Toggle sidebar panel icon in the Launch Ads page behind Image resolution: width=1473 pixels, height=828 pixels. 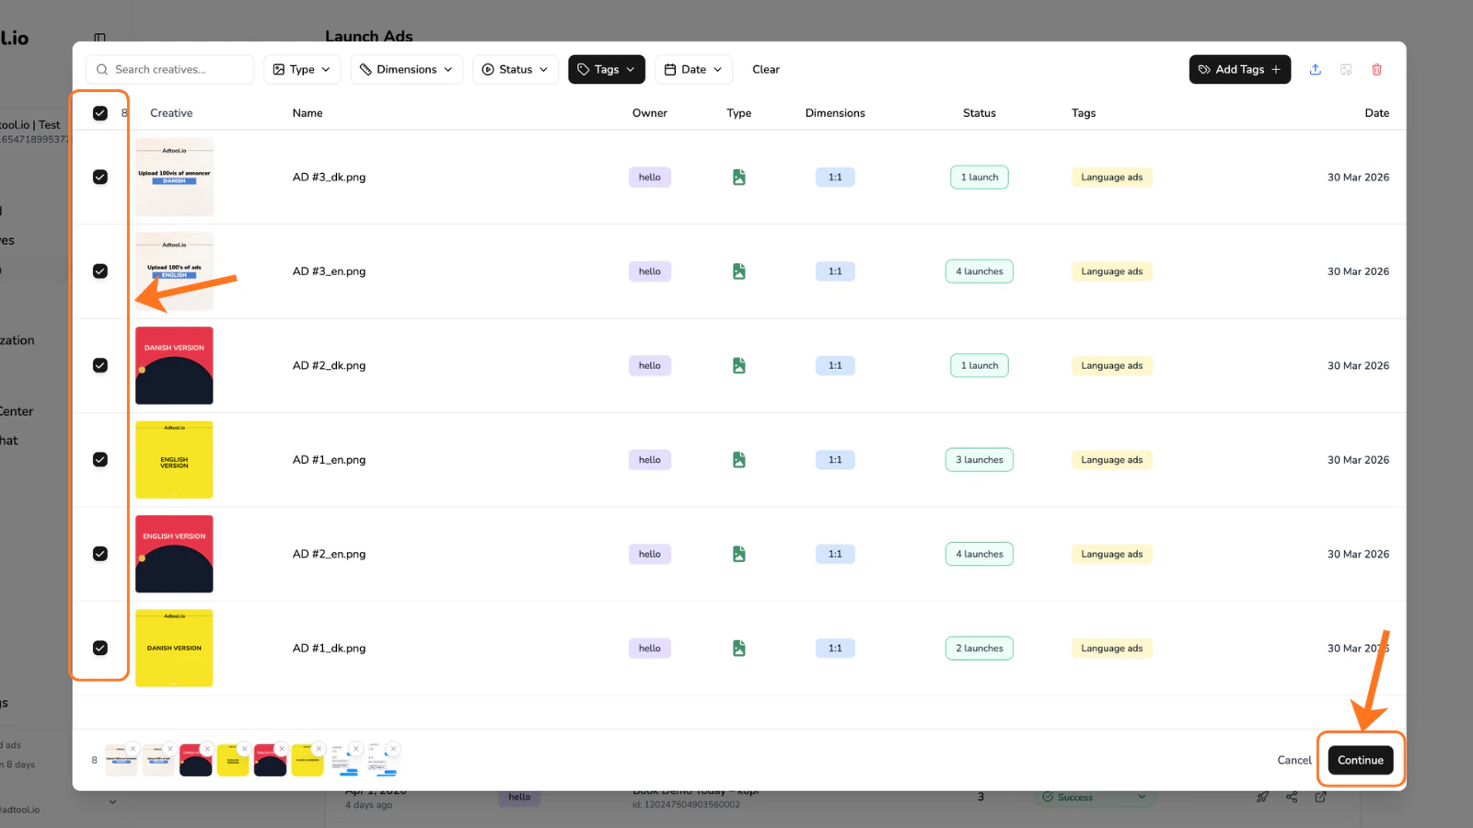pyautogui.click(x=99, y=38)
